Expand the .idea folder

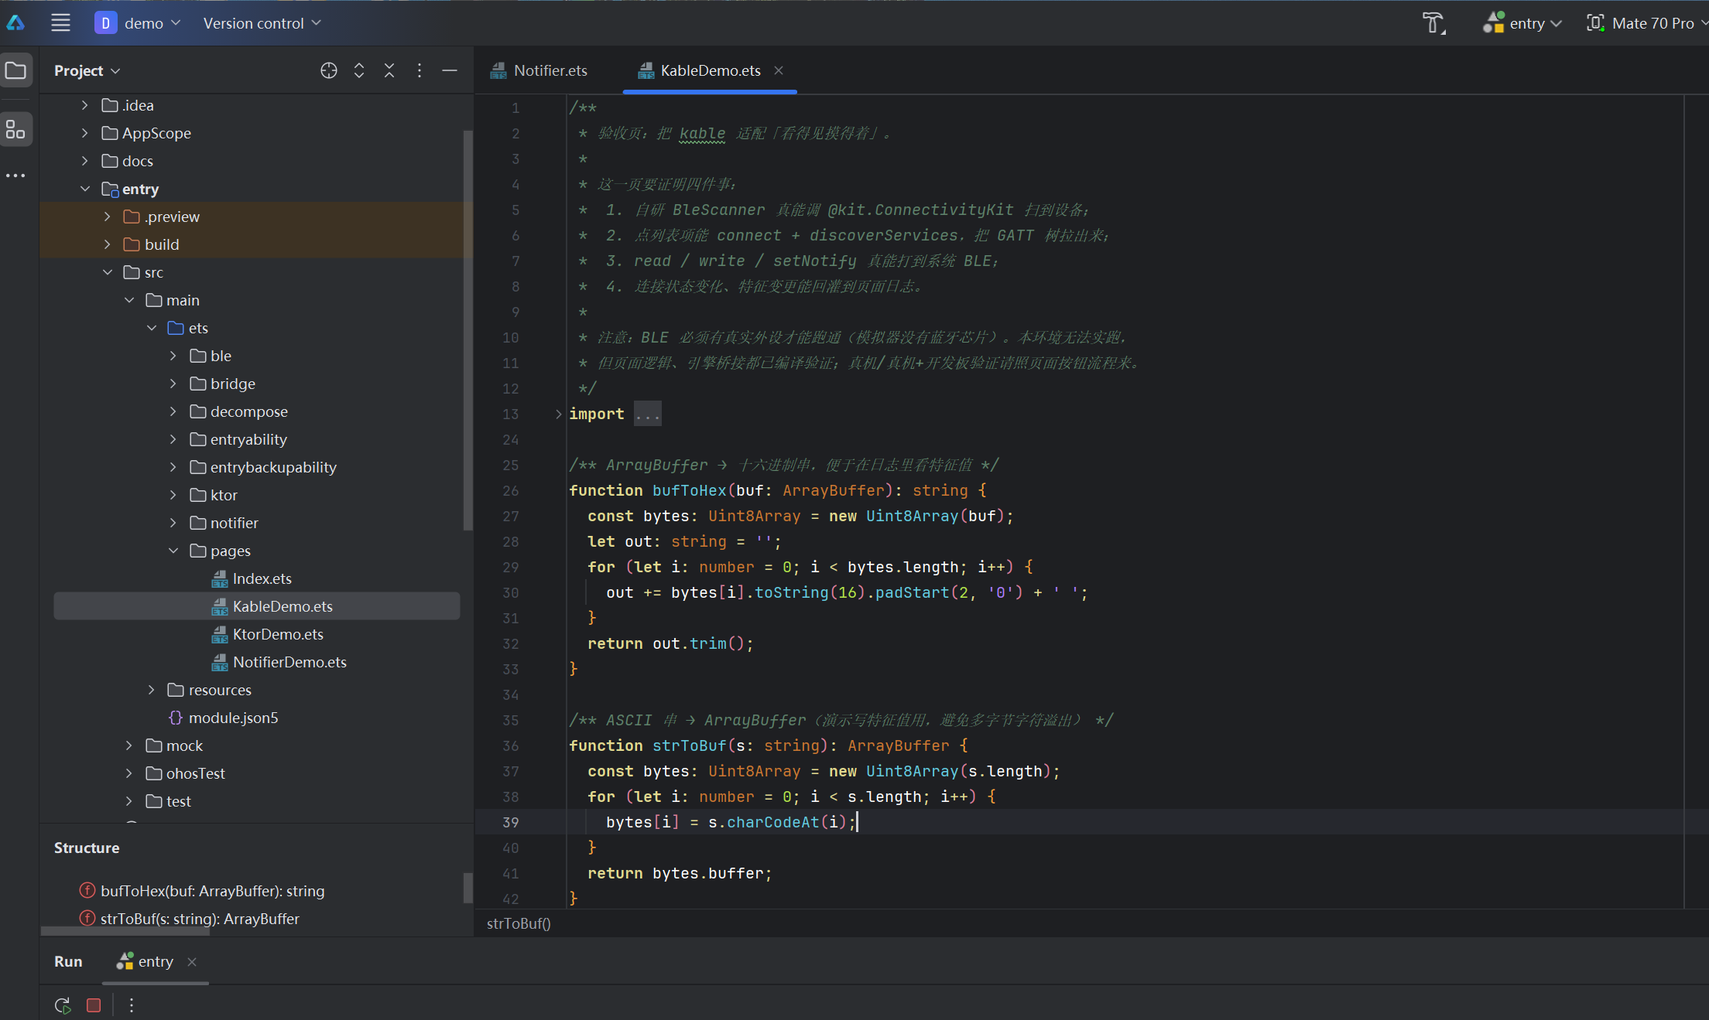85,105
